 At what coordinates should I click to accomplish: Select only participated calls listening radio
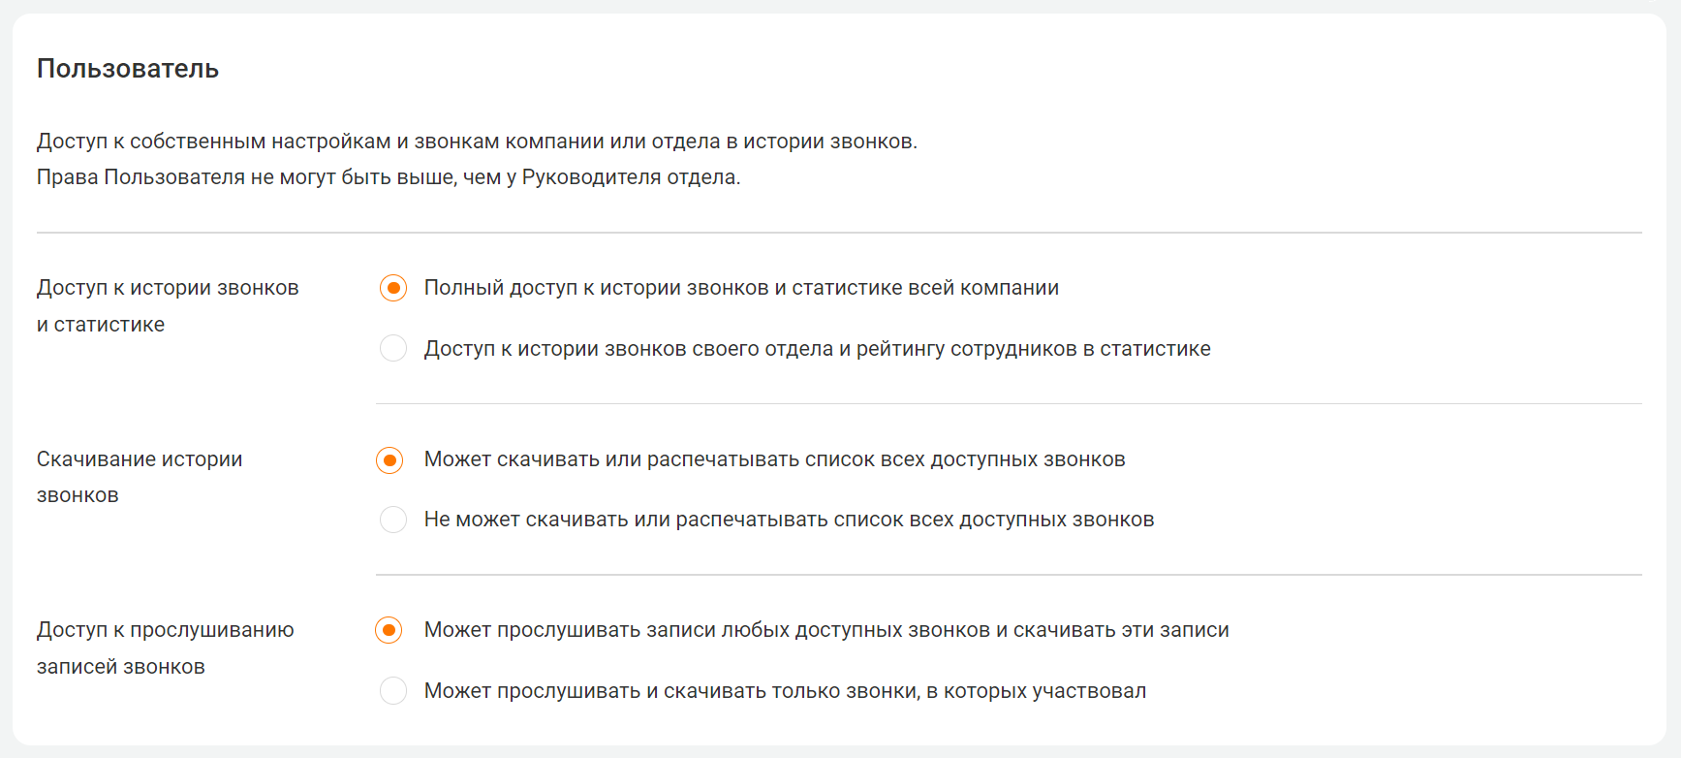tap(393, 690)
